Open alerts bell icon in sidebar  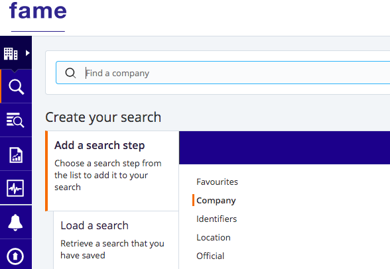(15, 223)
